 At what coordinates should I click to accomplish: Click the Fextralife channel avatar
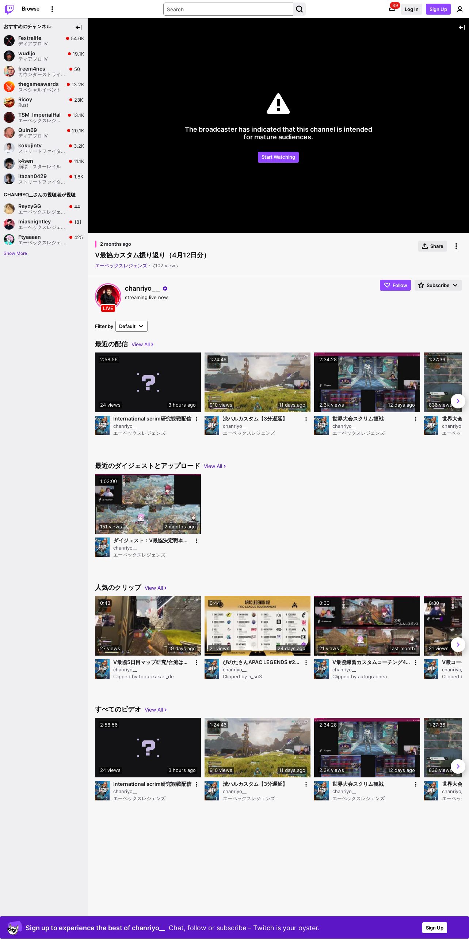pos(9,41)
